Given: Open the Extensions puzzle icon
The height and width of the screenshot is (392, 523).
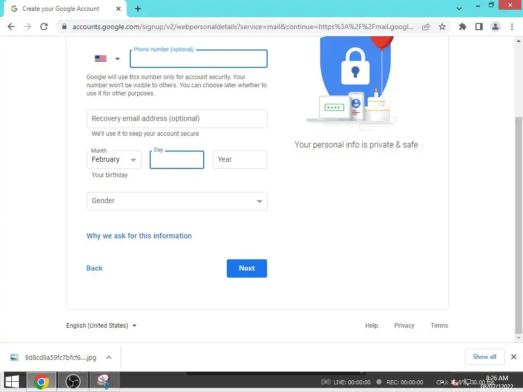Looking at the screenshot, I should pos(462,27).
